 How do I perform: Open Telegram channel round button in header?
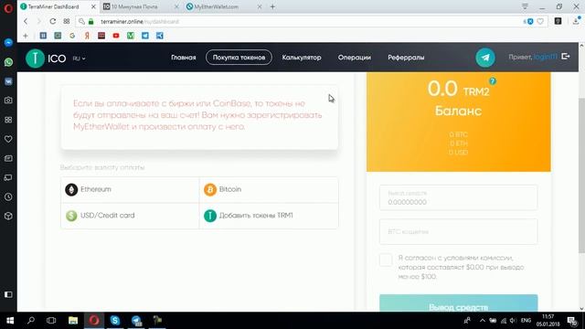pos(485,58)
